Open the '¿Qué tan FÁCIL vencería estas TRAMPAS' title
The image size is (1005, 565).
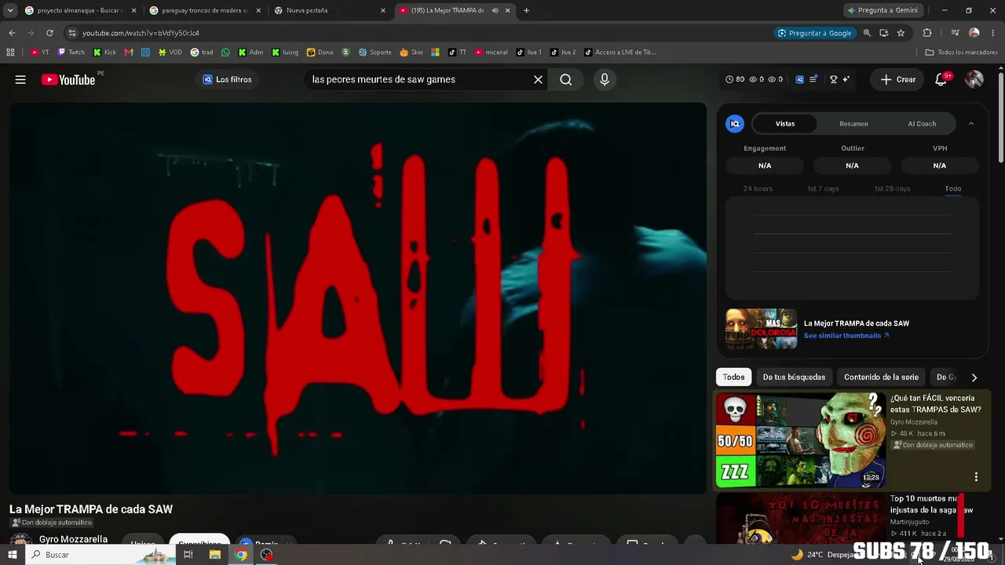(x=935, y=403)
